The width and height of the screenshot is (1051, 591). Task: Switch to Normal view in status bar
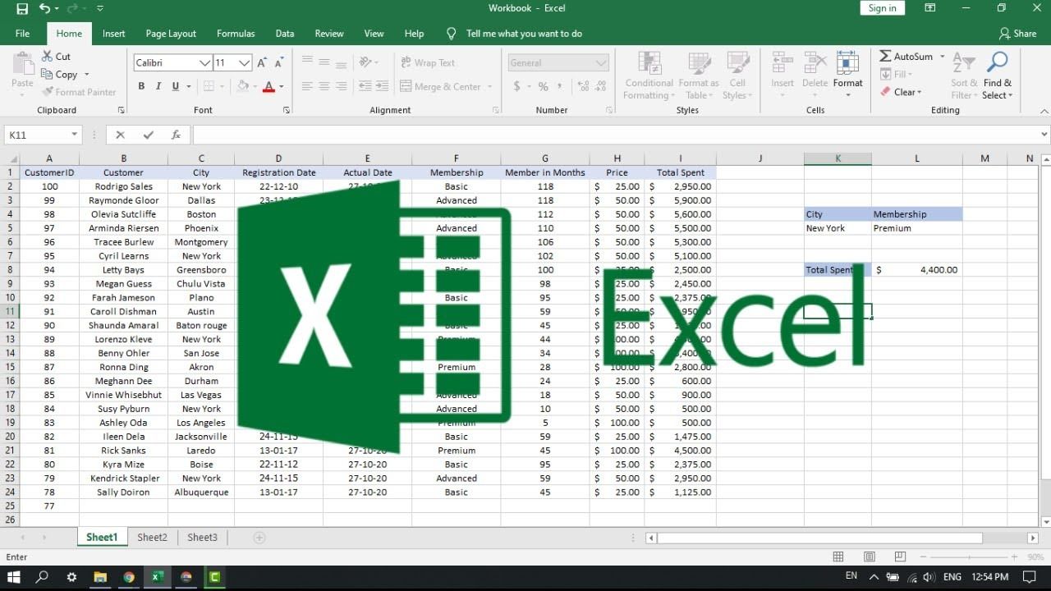[838, 557]
